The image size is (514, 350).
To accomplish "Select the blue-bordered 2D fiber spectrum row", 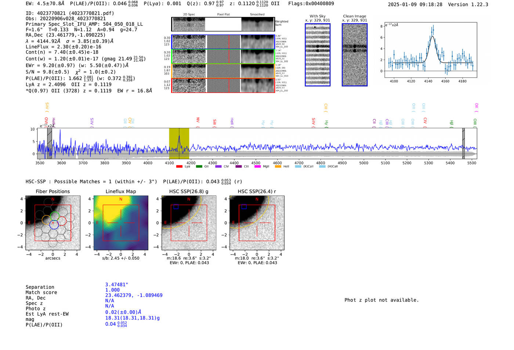I will 223,42.
